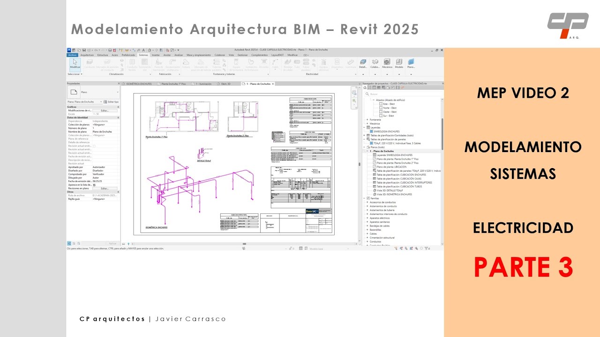600x337 pixels.
Task: Click the Equipos eléctricos tool
Action: [323, 65]
